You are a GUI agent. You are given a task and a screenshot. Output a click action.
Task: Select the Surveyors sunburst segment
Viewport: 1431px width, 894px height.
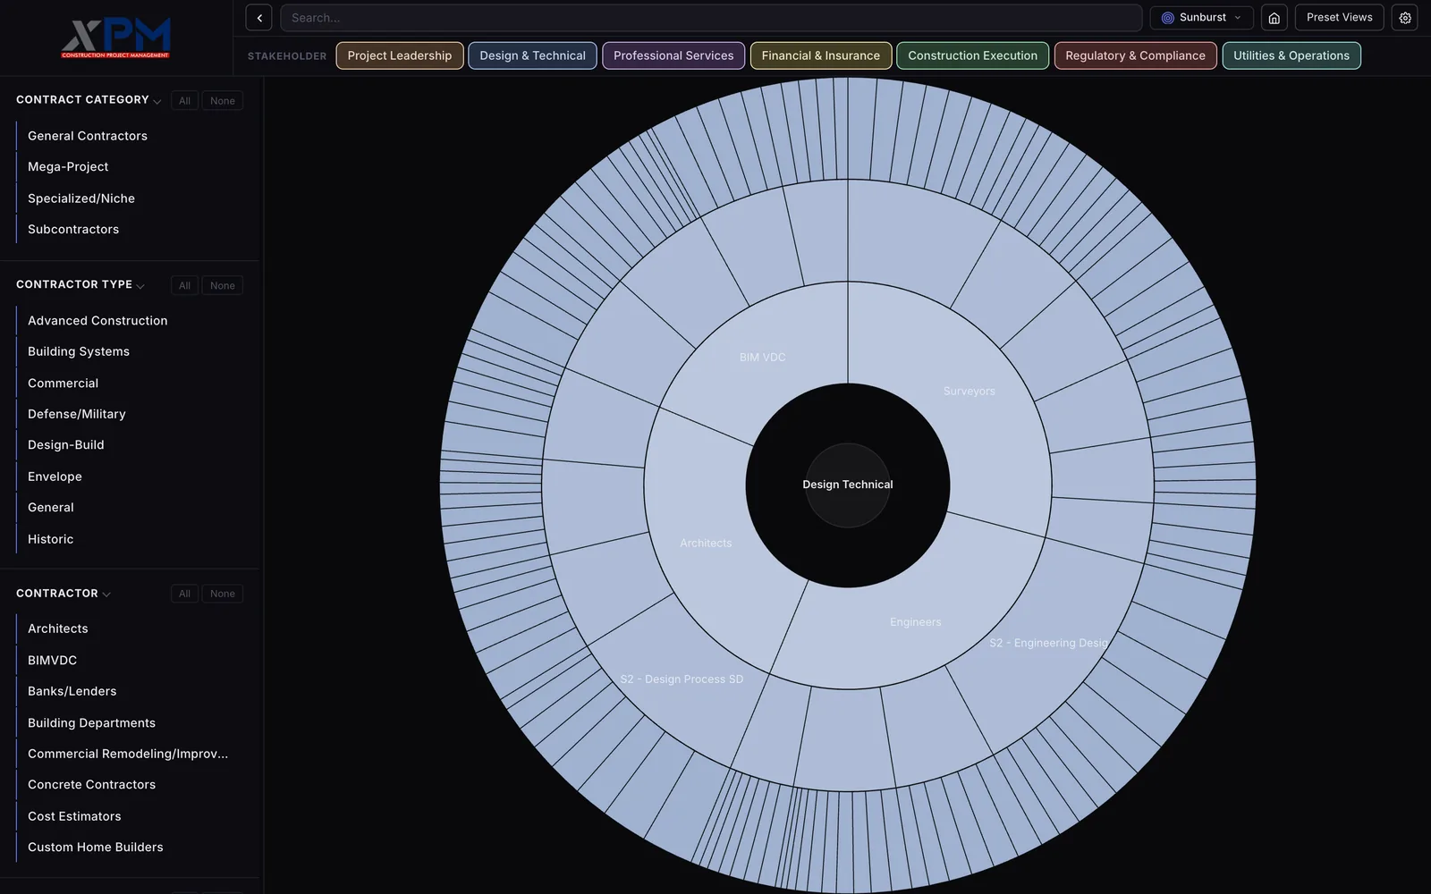(970, 392)
